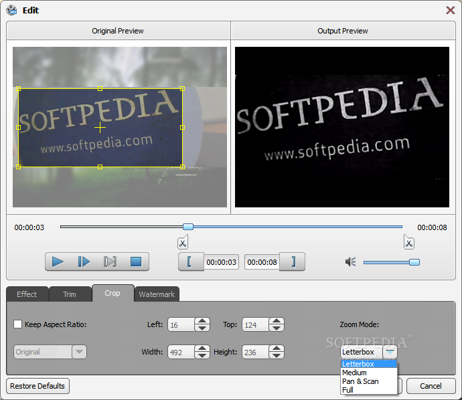462x400 pixels.
Task: Decrease the Left crop value
Action: point(202,328)
